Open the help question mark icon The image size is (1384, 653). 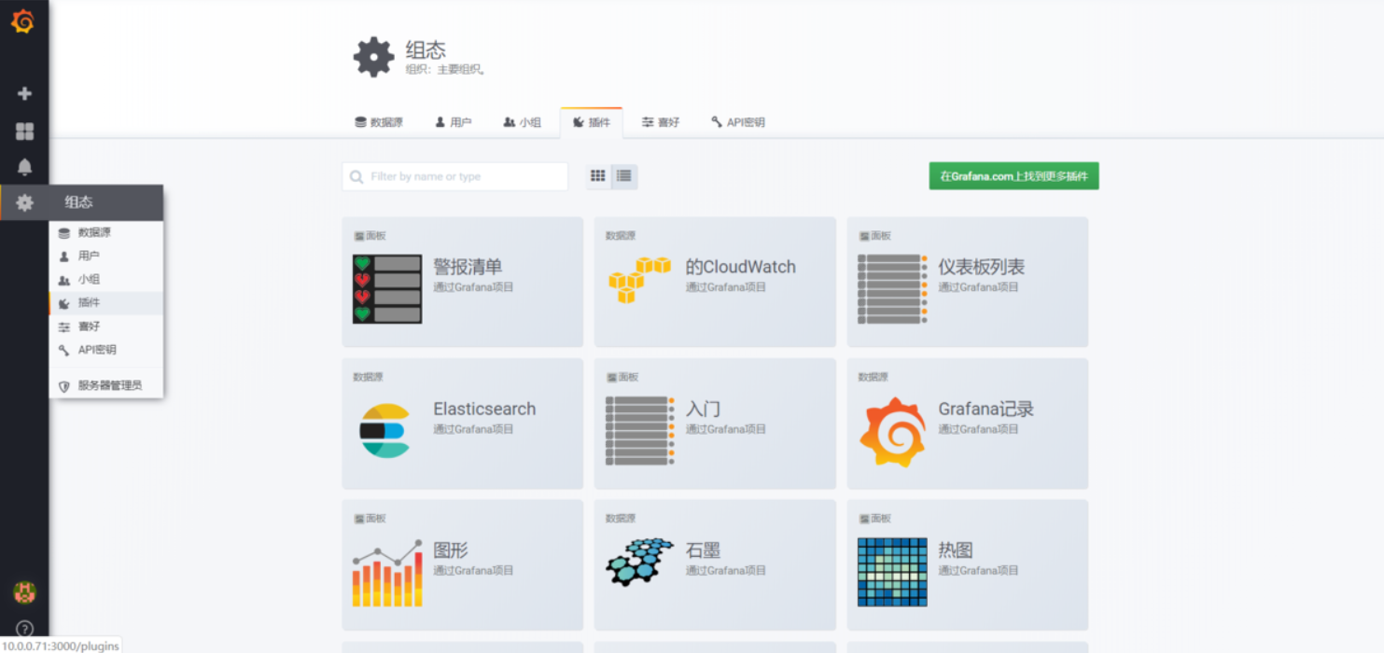coord(25,630)
